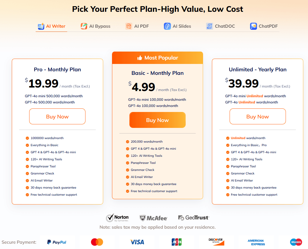Click the ChatDOC icon

(209, 26)
